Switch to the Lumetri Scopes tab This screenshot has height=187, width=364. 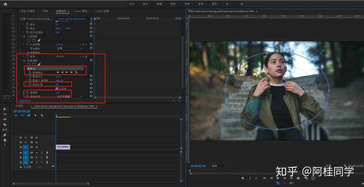tap(102, 11)
